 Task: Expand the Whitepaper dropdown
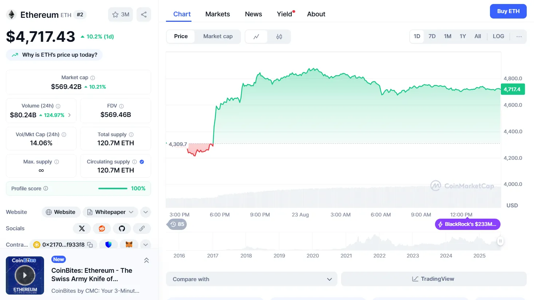111,212
